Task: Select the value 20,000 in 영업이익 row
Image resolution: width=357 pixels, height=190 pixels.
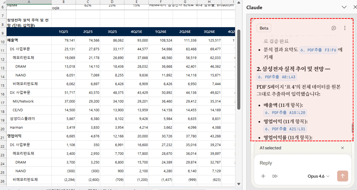Action: pos(136,136)
